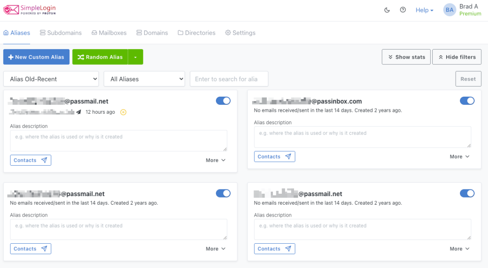Expand More on bottom-right passmail.net card
The image size is (488, 268).
[x=460, y=249]
